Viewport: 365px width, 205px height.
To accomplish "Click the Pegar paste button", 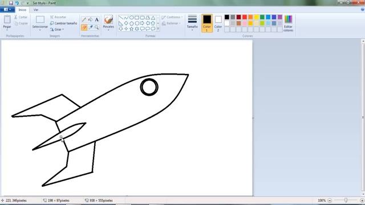I will click(7, 22).
